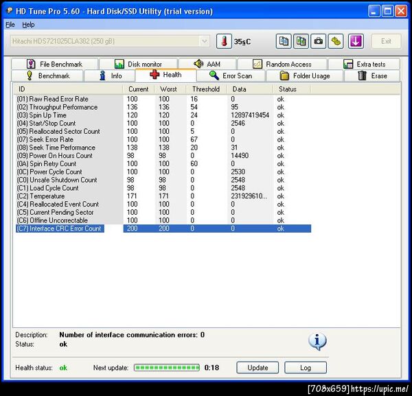Click the 35°C temperature readout
The height and width of the screenshot is (396, 412).
pos(242,42)
